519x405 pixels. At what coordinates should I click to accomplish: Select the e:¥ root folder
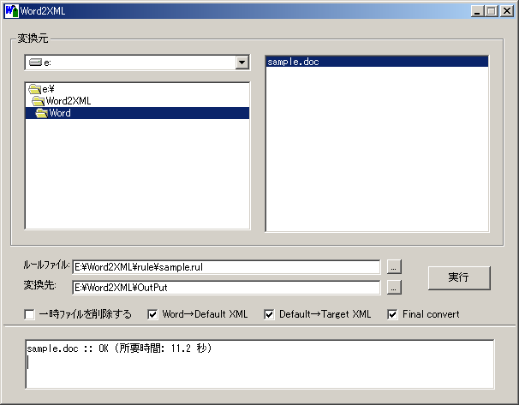(137, 89)
